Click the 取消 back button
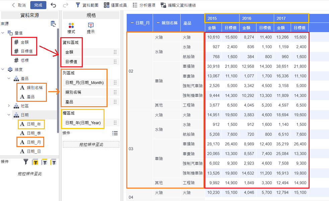Viewport: 329px width, 201px height. [x=19, y=5]
